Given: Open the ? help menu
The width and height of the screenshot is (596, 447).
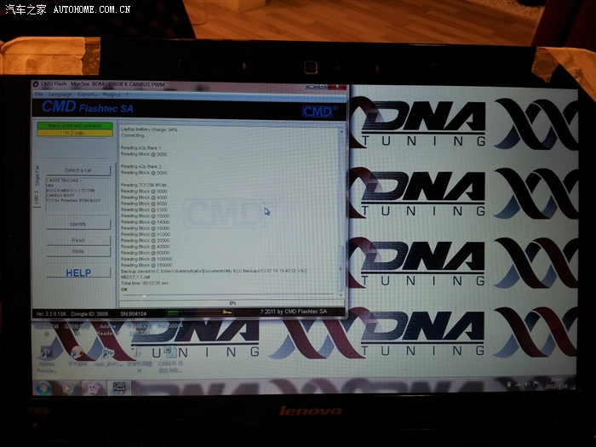Looking at the screenshot, I should [128, 95].
